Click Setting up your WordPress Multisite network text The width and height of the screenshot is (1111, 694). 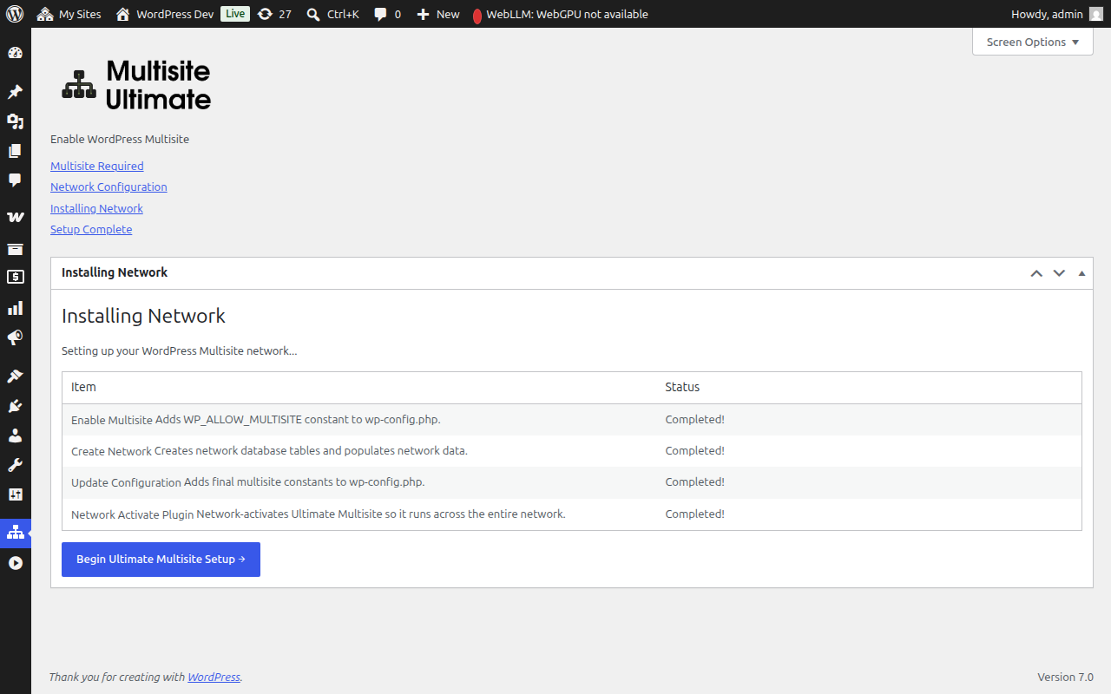coord(180,351)
